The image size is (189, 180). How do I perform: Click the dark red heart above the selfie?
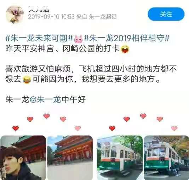click(16, 128)
